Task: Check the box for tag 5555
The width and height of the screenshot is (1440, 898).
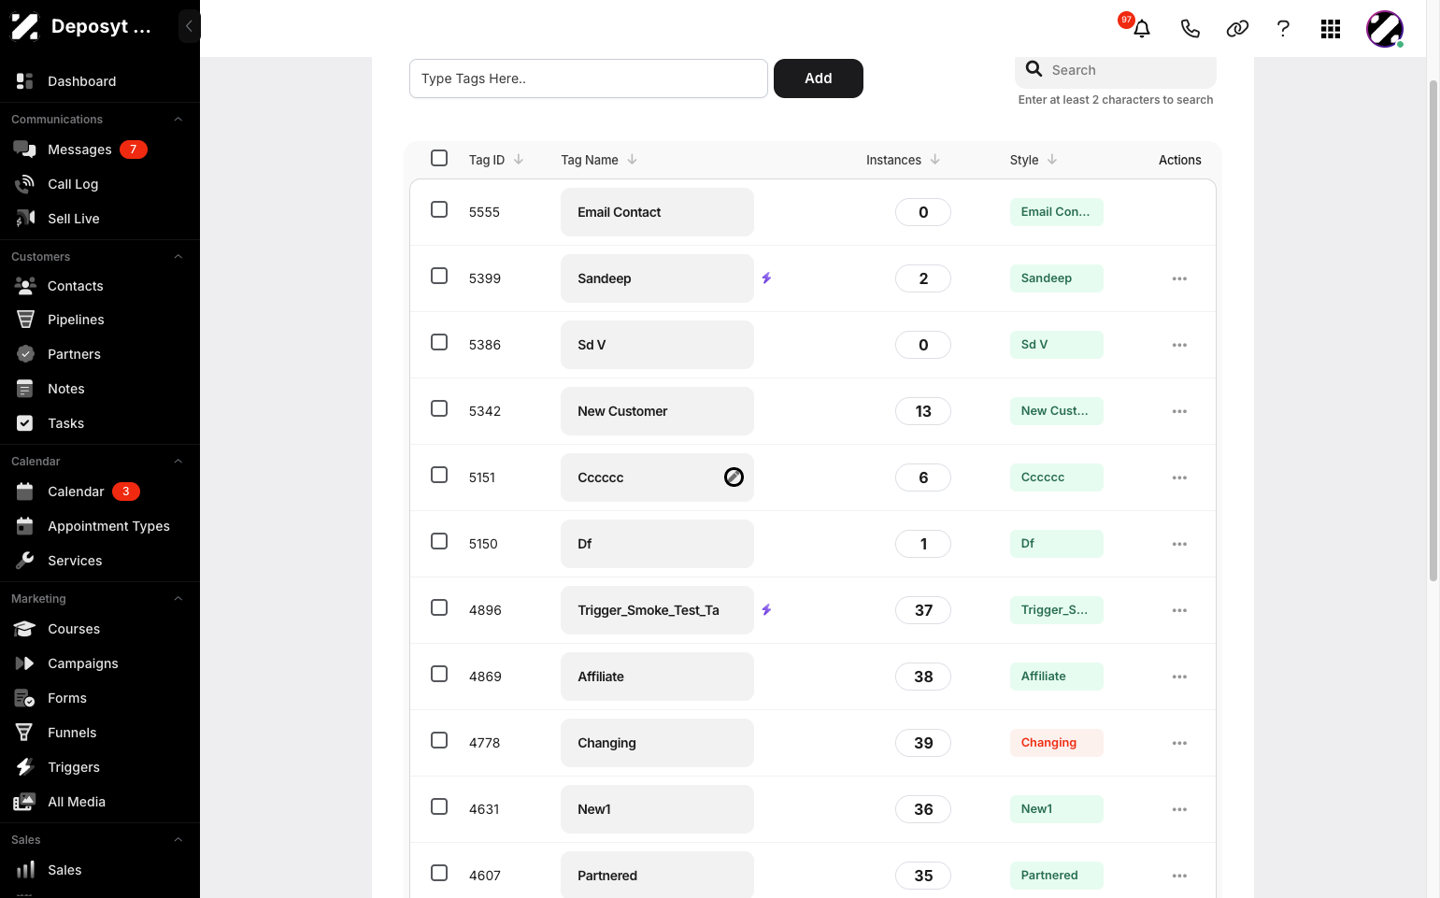Action: [439, 209]
